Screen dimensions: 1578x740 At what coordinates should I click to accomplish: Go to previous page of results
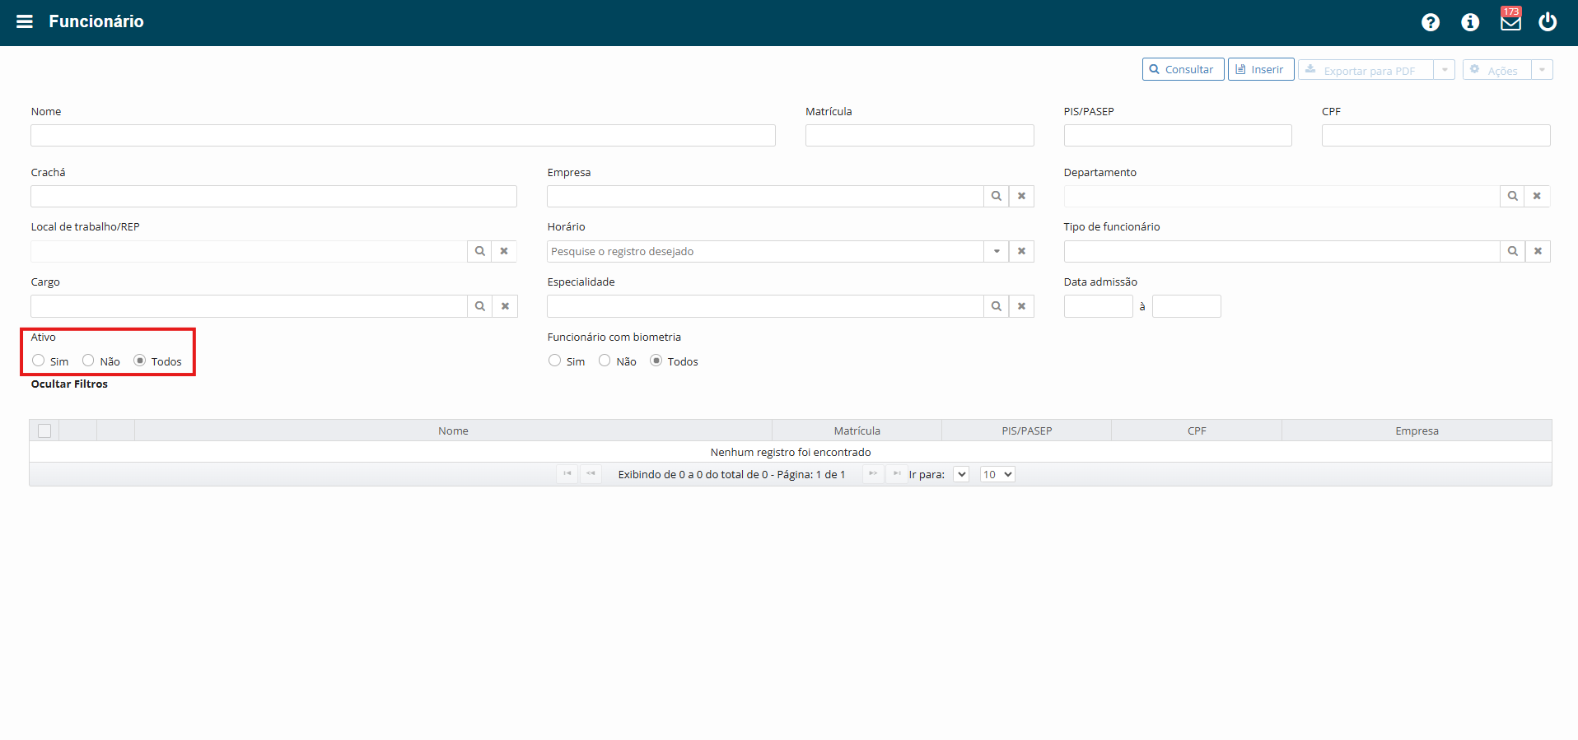coord(591,473)
